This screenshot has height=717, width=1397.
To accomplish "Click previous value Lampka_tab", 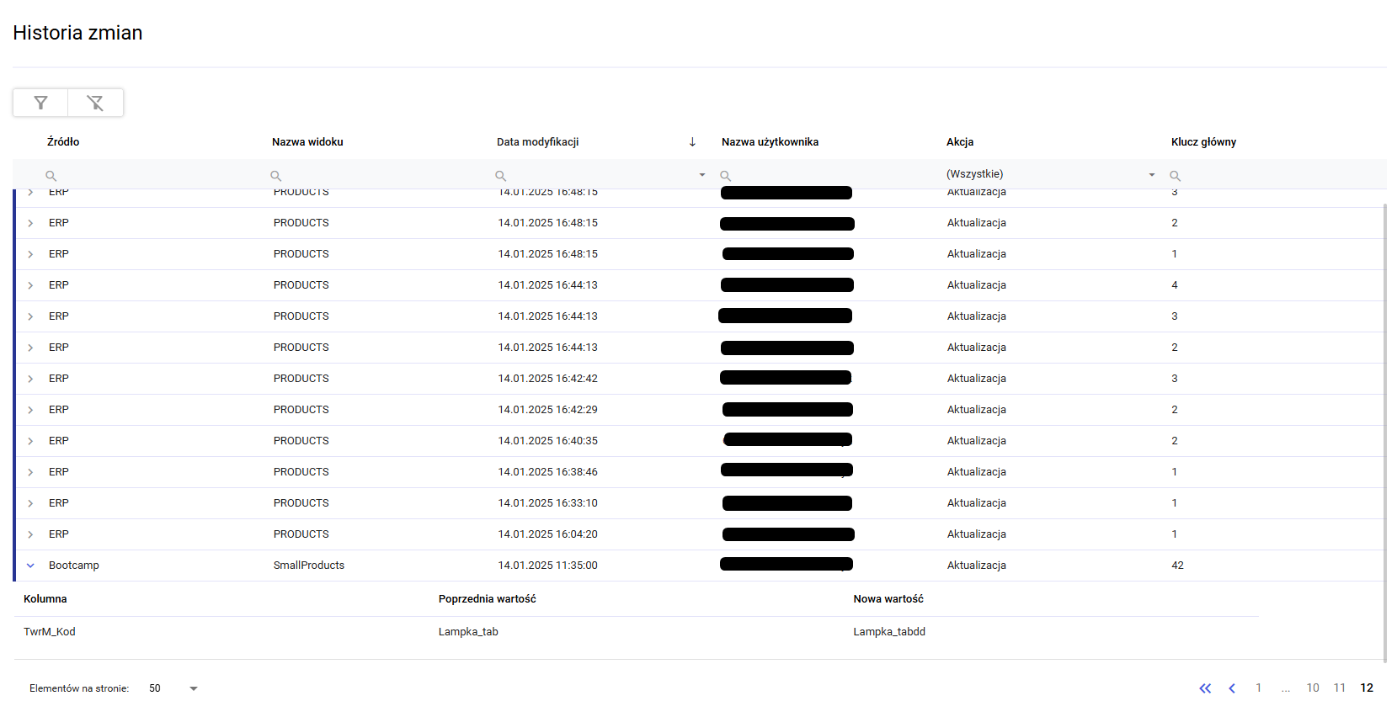I will tap(468, 632).
